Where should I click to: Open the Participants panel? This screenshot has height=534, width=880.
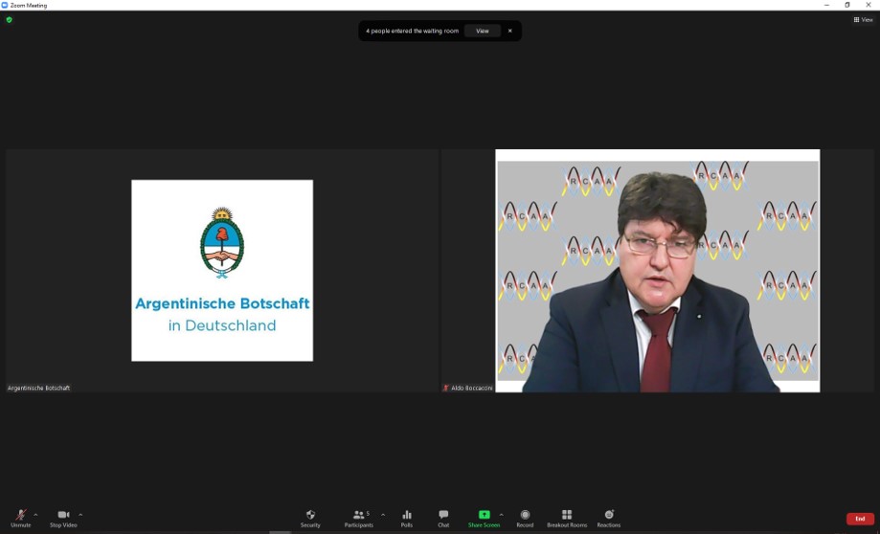click(x=359, y=519)
